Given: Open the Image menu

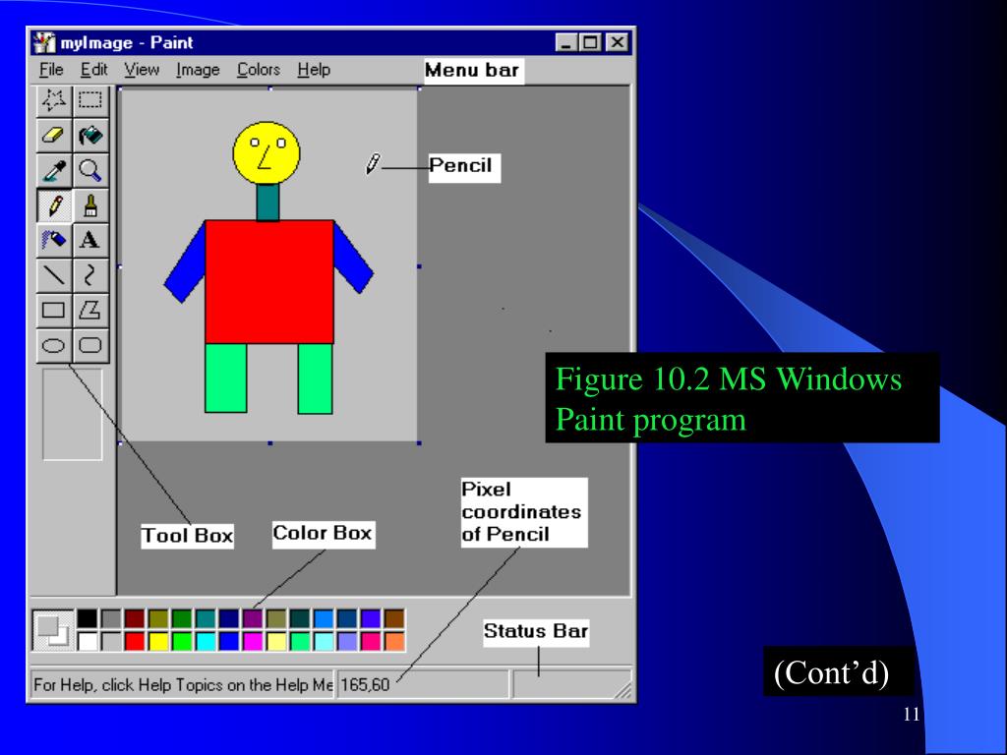Looking at the screenshot, I should (x=198, y=70).
